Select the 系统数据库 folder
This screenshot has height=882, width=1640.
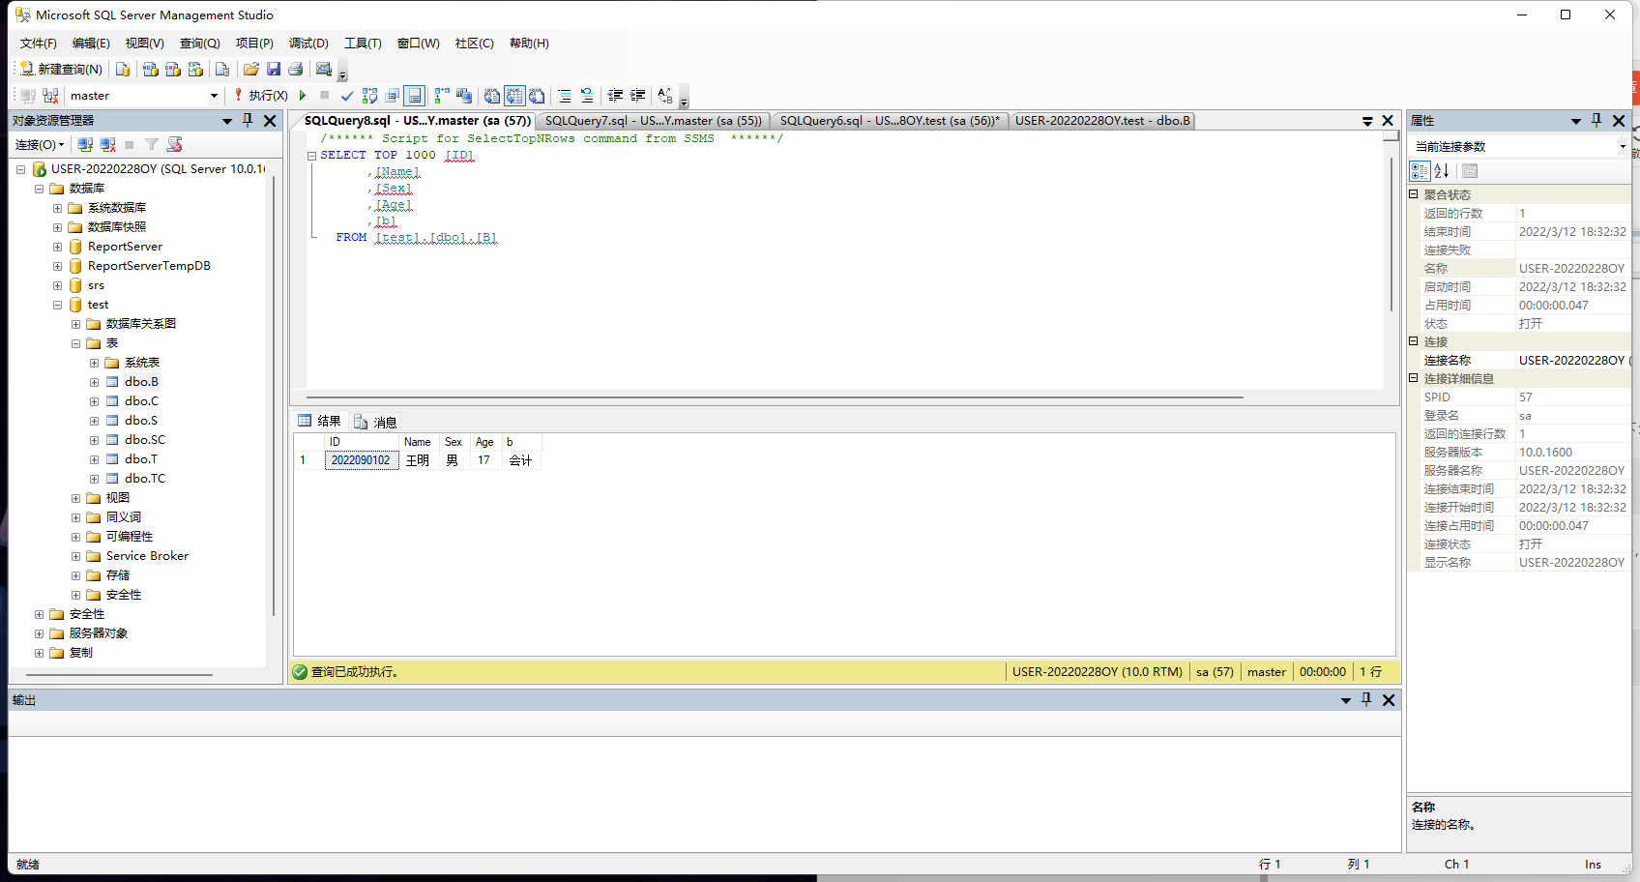(117, 208)
